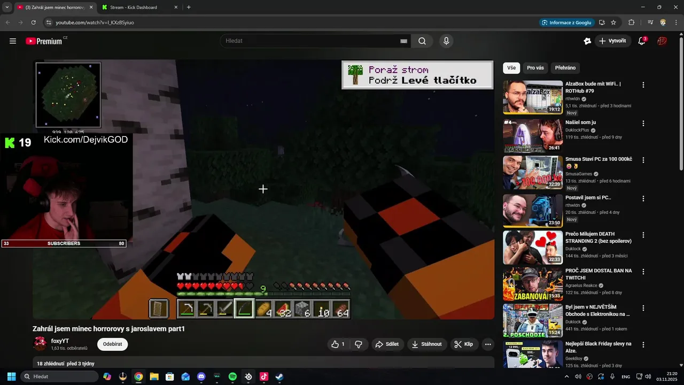
Task: Open Smusa Staví PC za 100 000kč thumbnail
Action: (x=533, y=173)
